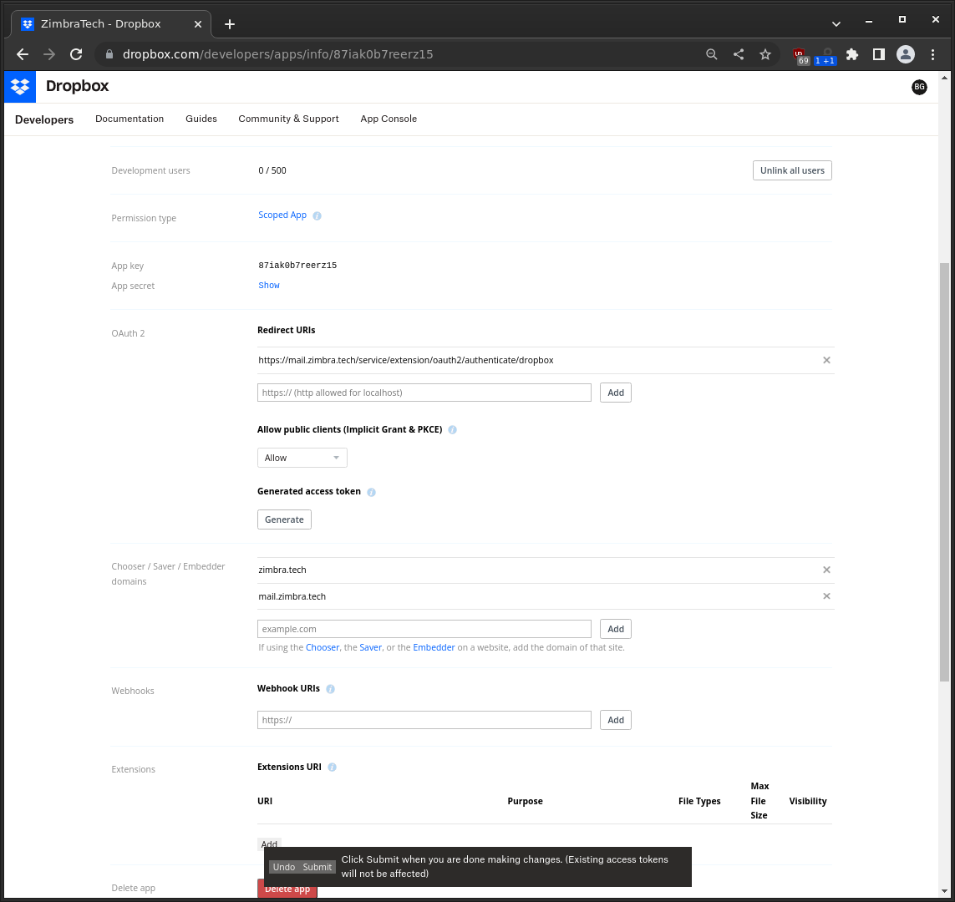The width and height of the screenshot is (955, 902).
Task: Click the info icon beside Webhook URIs
Action: point(330,689)
